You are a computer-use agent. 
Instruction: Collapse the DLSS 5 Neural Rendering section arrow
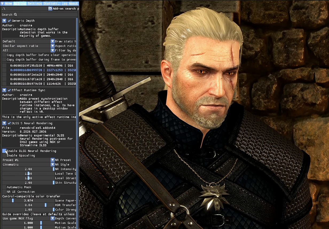coord(4,123)
